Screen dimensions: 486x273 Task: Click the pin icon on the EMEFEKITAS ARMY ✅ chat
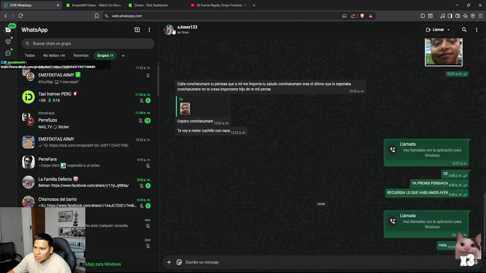point(148,75)
